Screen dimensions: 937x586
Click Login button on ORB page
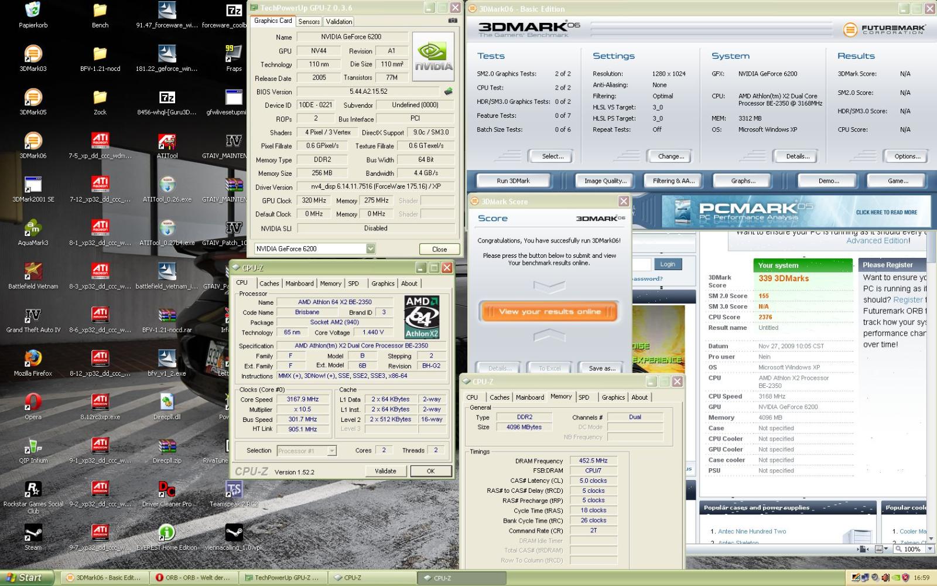point(667,264)
